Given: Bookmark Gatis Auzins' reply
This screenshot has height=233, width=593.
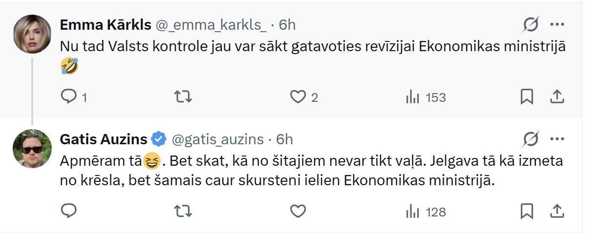Looking at the screenshot, I should tap(527, 212).
